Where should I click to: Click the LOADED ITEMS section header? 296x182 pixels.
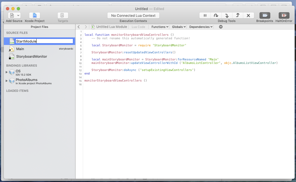[17, 91]
